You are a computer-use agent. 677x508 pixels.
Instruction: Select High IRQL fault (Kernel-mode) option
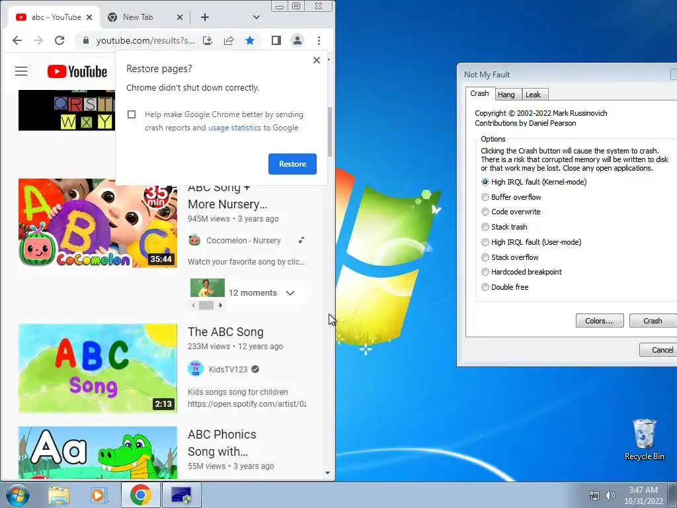[485, 183]
